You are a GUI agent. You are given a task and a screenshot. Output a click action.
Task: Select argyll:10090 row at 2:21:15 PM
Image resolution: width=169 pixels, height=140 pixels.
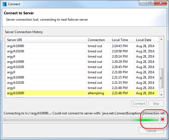[x=82, y=77]
